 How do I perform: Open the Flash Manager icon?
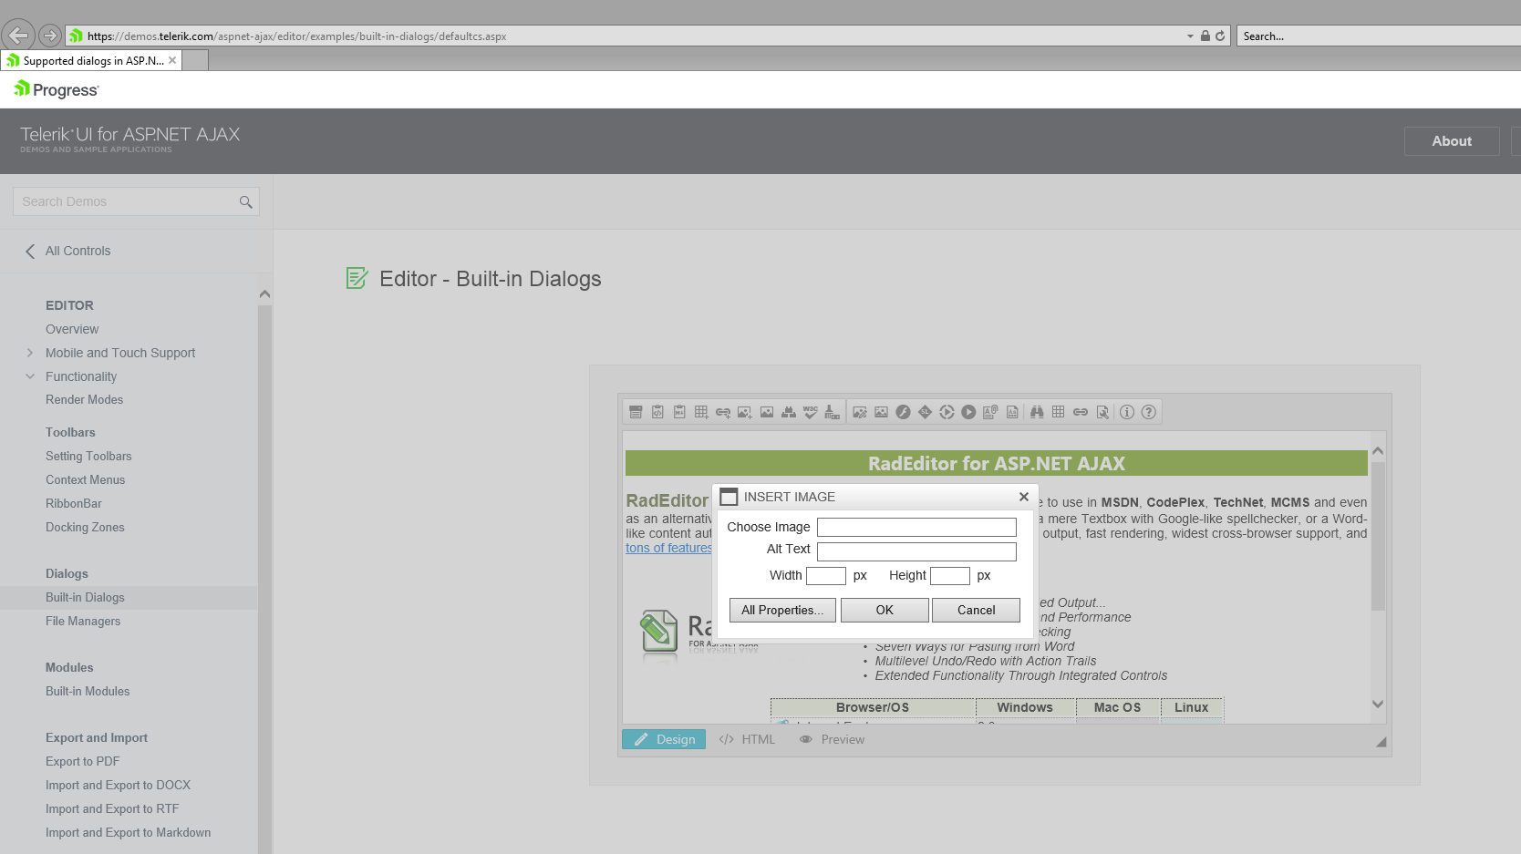pyautogui.click(x=904, y=412)
